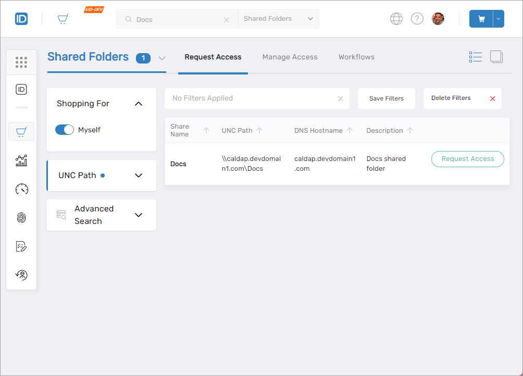Click the globe language icon in header
Screen dimensions: 523x376
pyautogui.click(x=396, y=19)
